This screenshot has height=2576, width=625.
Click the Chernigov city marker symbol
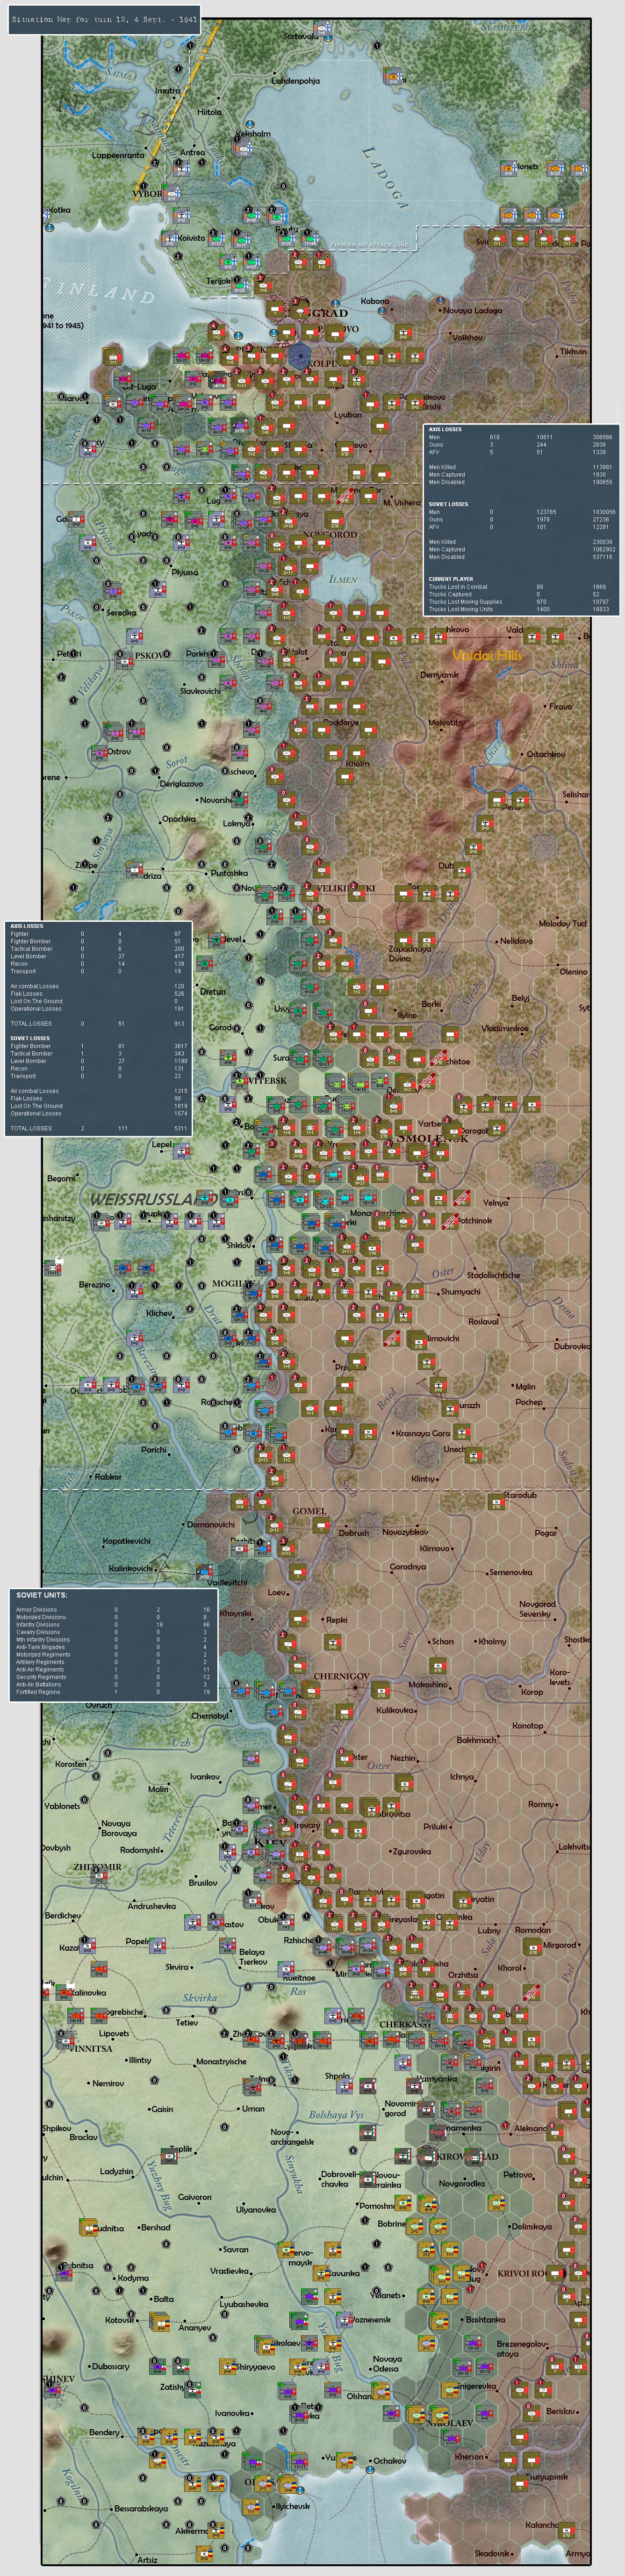pyautogui.click(x=355, y=1687)
